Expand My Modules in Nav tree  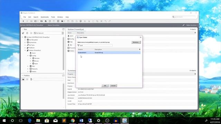coord(25,42)
